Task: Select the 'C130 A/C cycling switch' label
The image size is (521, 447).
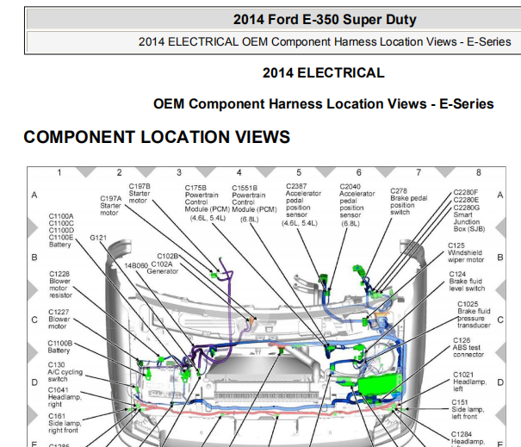Action: (65, 372)
